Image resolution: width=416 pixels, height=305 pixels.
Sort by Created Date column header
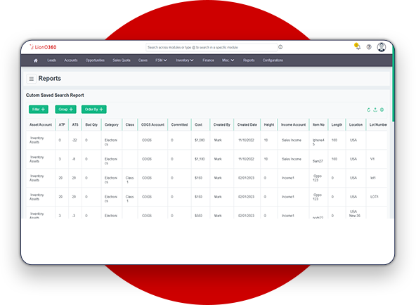pos(247,124)
